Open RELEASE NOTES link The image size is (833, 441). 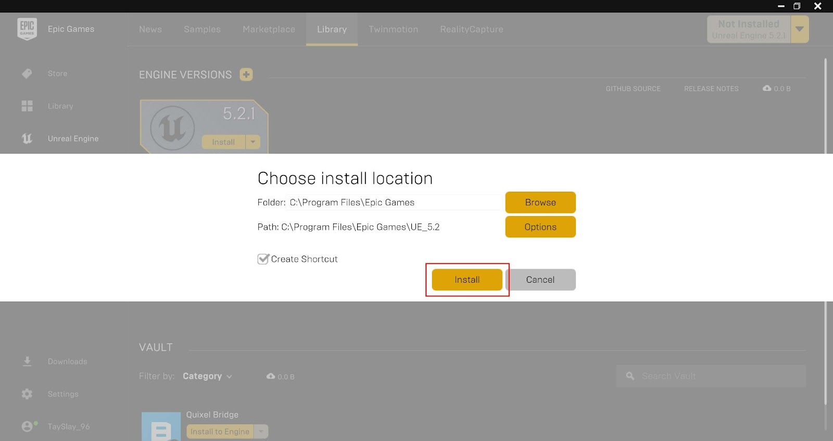pyautogui.click(x=711, y=89)
